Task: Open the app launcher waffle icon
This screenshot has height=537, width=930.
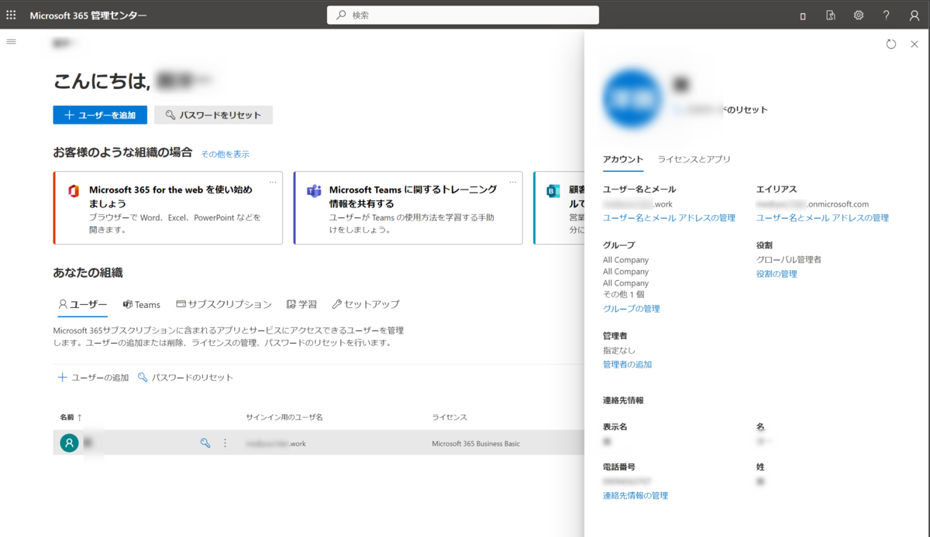Action: coord(11,15)
